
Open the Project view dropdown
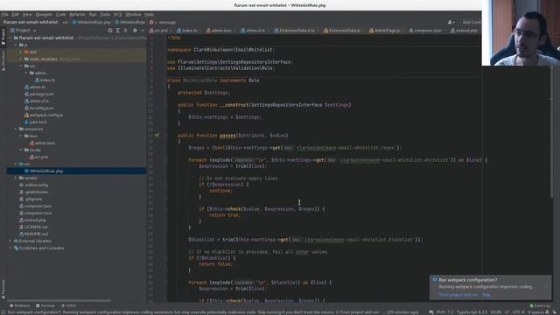point(24,31)
